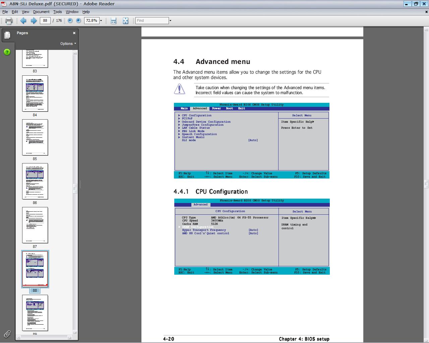Viewport: 429px width, 343px height.
Task: Click the "Onboard Device Configuration" BIOS item
Action: tap(206, 122)
